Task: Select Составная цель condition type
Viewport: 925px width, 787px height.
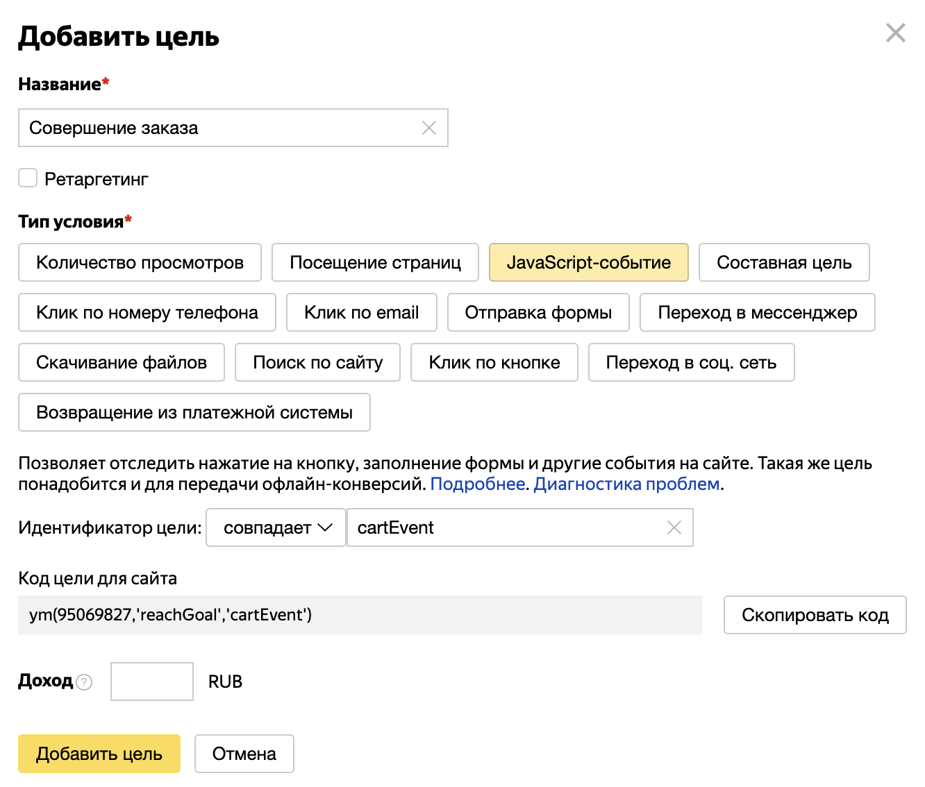Action: pyautogui.click(x=783, y=262)
